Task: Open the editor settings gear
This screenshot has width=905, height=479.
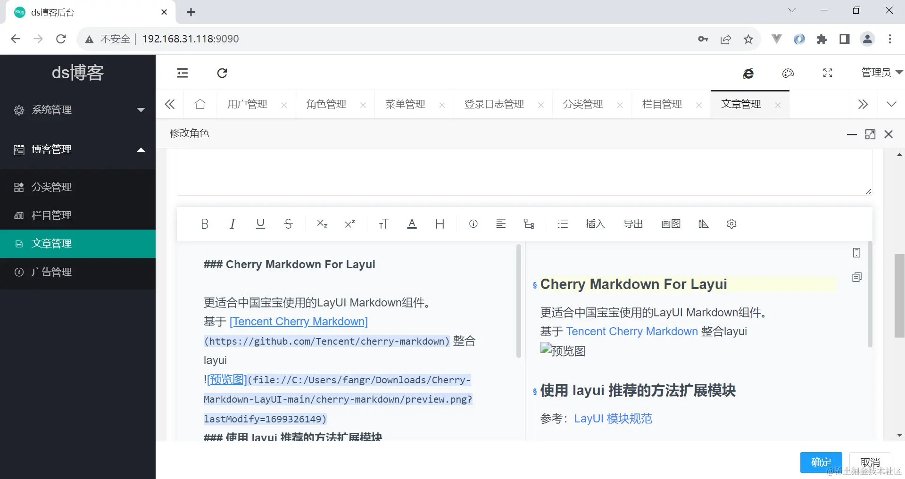Action: 731,224
